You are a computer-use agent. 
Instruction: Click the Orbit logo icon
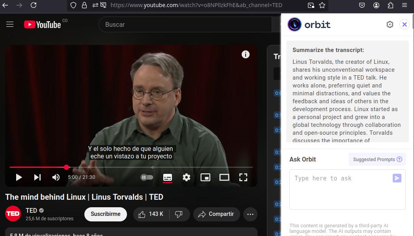pyautogui.click(x=295, y=24)
